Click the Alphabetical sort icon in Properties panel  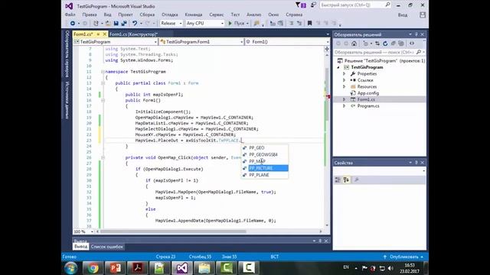pos(346,180)
